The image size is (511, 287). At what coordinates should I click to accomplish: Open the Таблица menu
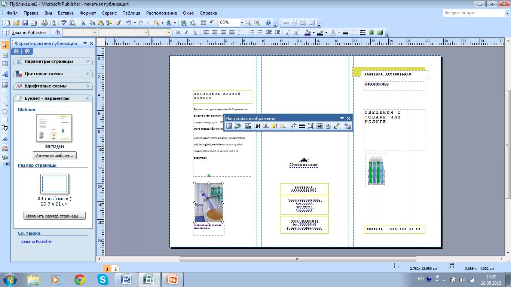(x=131, y=13)
